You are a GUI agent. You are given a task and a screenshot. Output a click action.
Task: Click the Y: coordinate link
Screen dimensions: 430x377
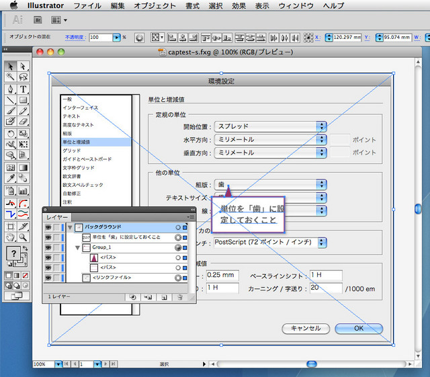(368, 38)
